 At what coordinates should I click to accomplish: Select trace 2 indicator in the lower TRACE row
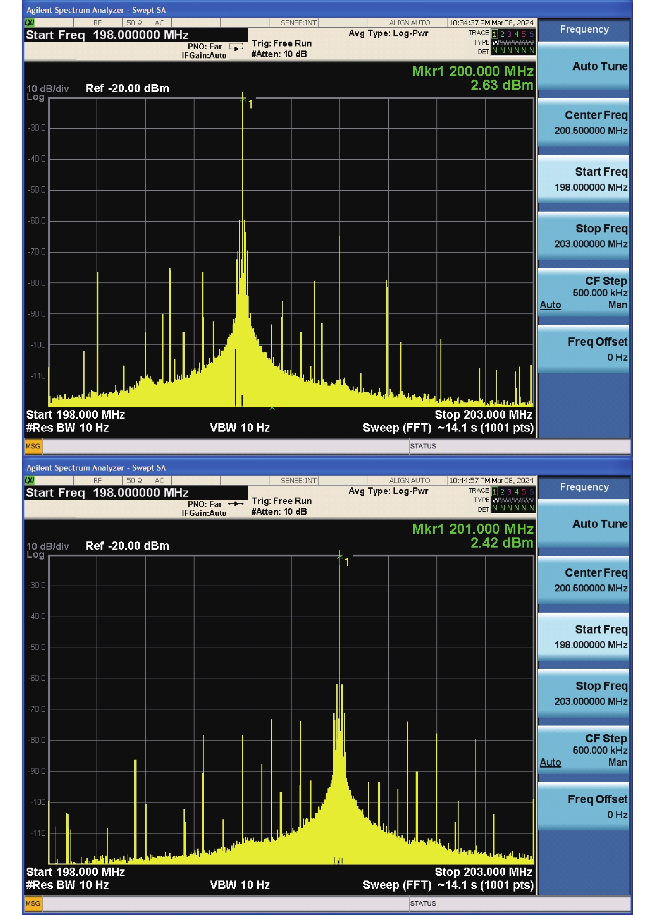point(502,491)
